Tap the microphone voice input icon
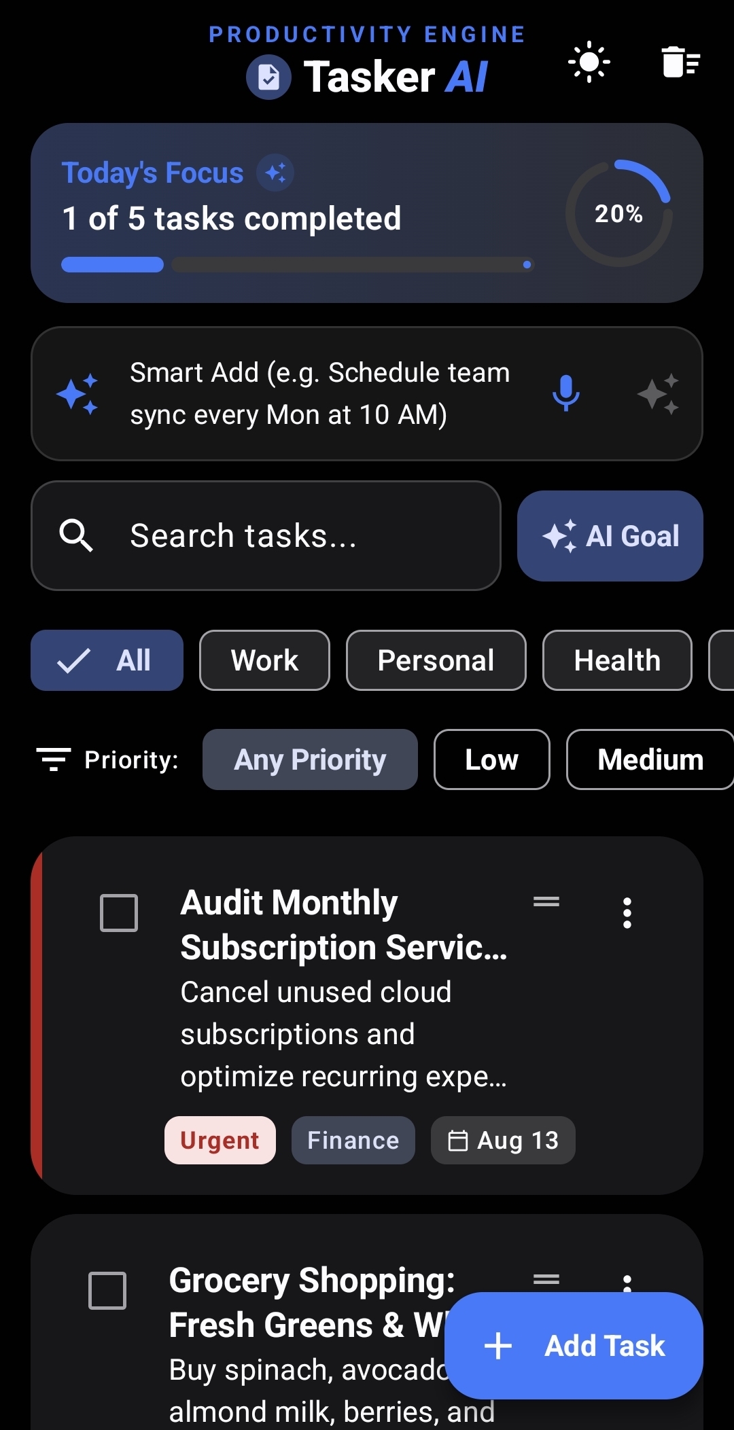Viewport: 734px width, 1430px height. click(x=565, y=393)
